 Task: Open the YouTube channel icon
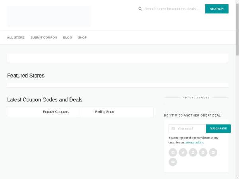(173, 162)
